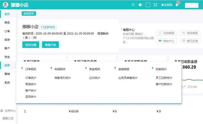This screenshot has height=124, width=203.
Task: Open the 帮助中心 button
Action: [x=166, y=41]
